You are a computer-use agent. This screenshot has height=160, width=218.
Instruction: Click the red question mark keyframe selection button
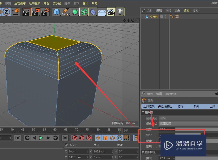tap(89, 138)
